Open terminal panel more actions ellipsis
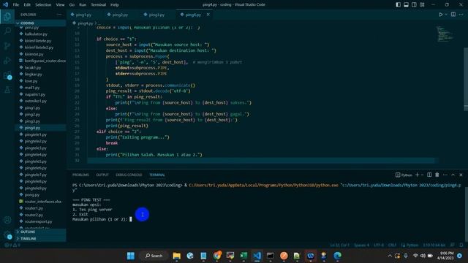Screen dimensions: 468x263 pos(445,175)
